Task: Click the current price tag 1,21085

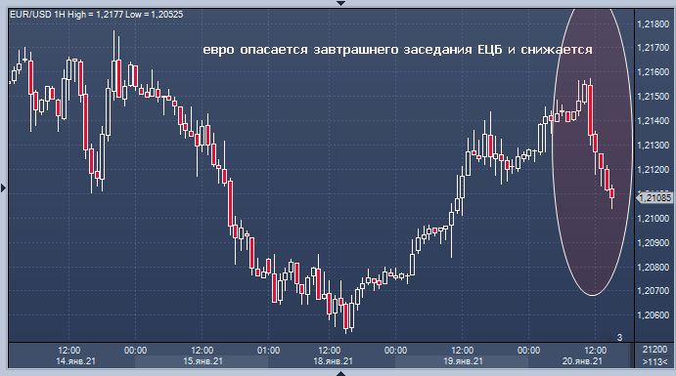Action: [x=654, y=198]
